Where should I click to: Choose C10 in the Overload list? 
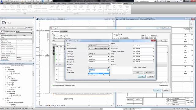tap(99, 72)
